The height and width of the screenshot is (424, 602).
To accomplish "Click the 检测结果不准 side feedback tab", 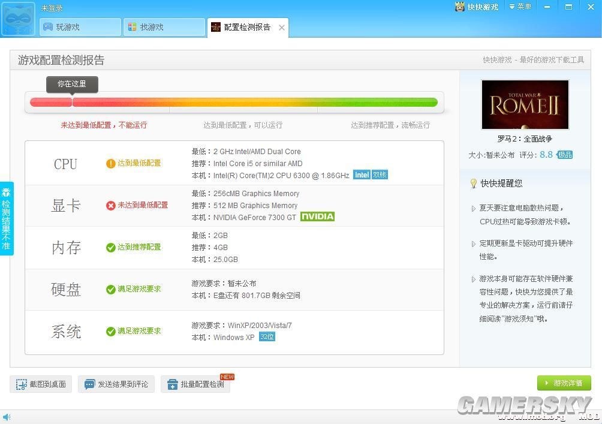I will pos(7,218).
